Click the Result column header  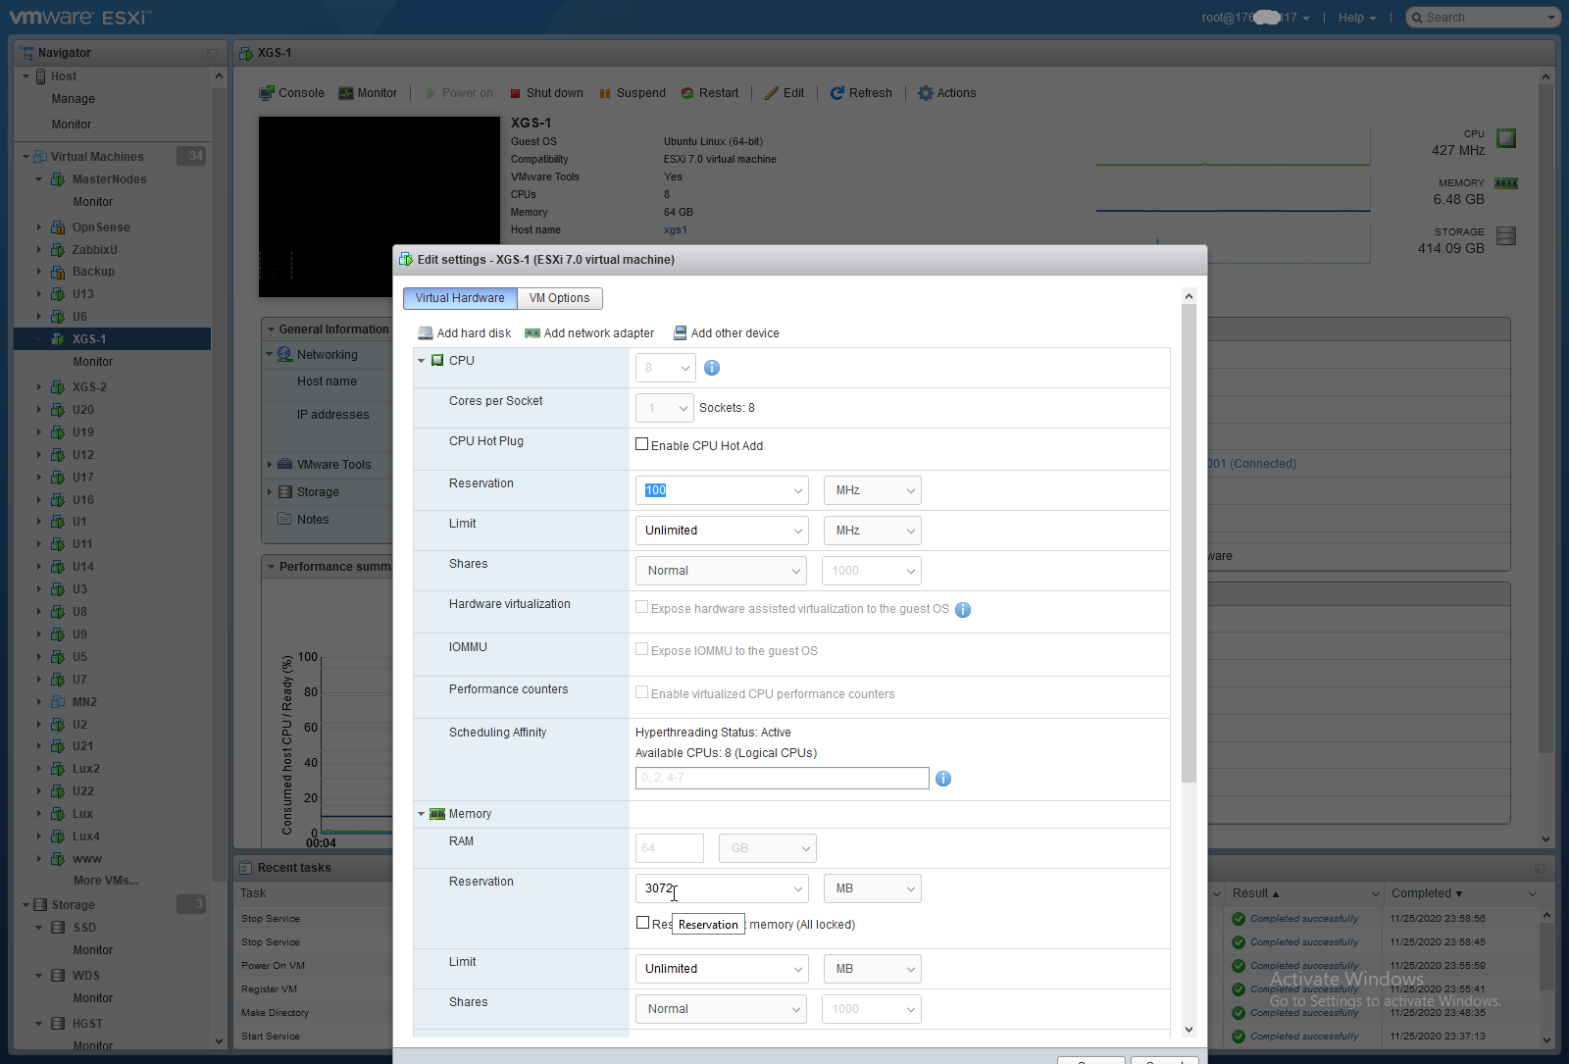click(1304, 893)
